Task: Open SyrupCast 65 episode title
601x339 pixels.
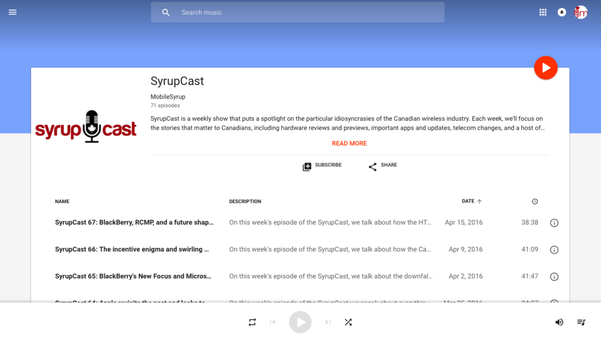Action: point(133,276)
